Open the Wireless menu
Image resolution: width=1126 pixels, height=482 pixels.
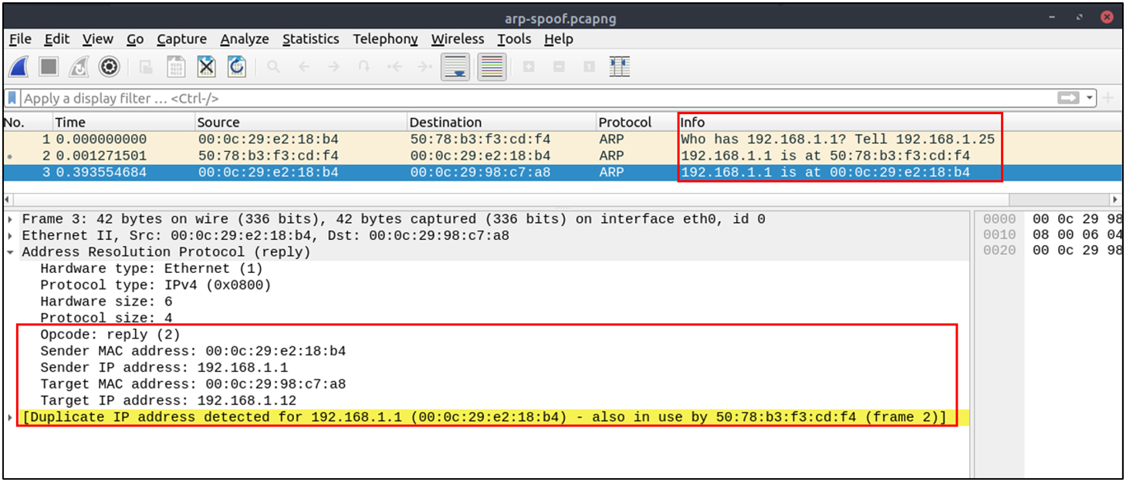458,39
